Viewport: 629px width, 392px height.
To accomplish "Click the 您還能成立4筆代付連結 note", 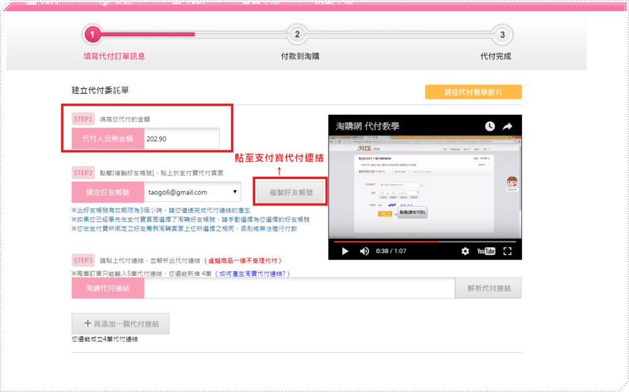I will pos(104,339).
